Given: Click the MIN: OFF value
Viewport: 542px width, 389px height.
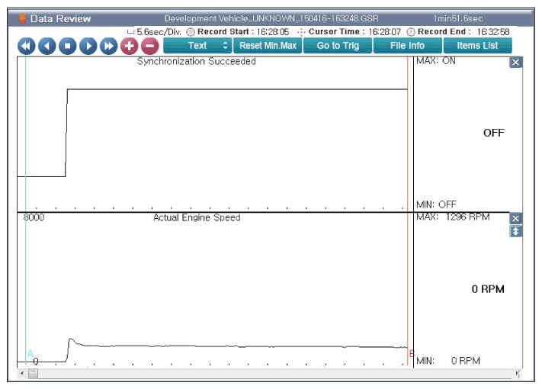Looking at the screenshot, I should pyautogui.click(x=436, y=204).
